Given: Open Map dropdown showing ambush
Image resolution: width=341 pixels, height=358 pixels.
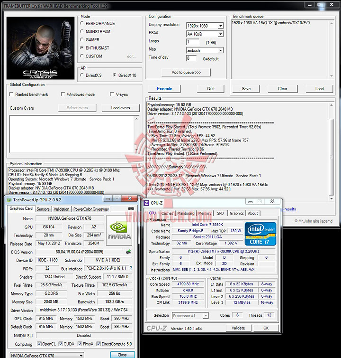Looking at the screenshot, I should pos(220,50).
